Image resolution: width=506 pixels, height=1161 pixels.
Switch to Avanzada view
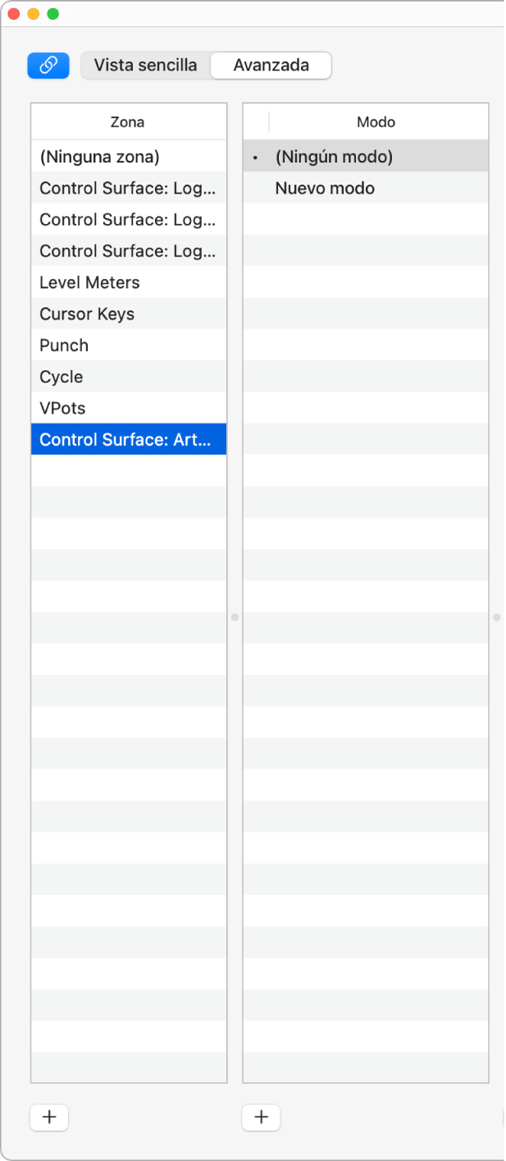[x=271, y=66]
